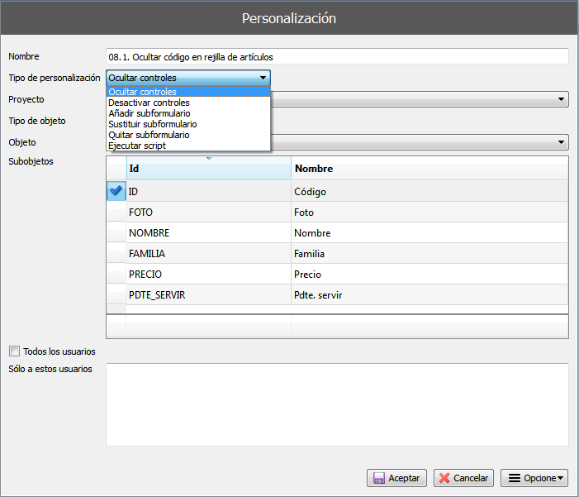Viewport: 579px width, 497px height.
Task: Check the FOTO row selector
Action: pyautogui.click(x=116, y=212)
